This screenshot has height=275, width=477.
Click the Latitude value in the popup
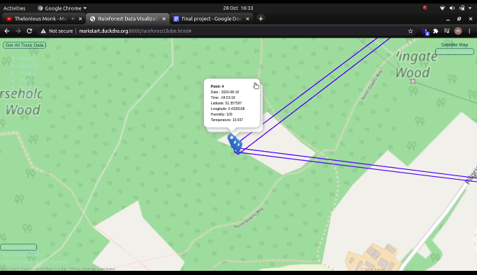point(233,103)
